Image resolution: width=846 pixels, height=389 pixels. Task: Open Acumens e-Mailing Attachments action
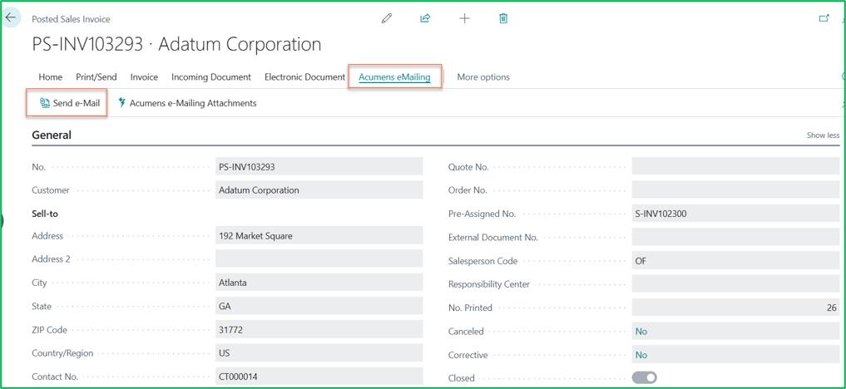click(186, 103)
